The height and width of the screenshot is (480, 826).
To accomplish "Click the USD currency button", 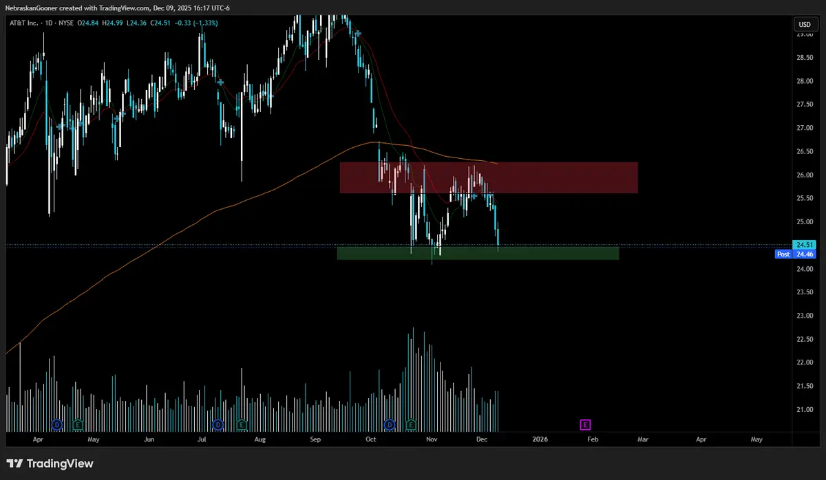I will tap(804, 24).
